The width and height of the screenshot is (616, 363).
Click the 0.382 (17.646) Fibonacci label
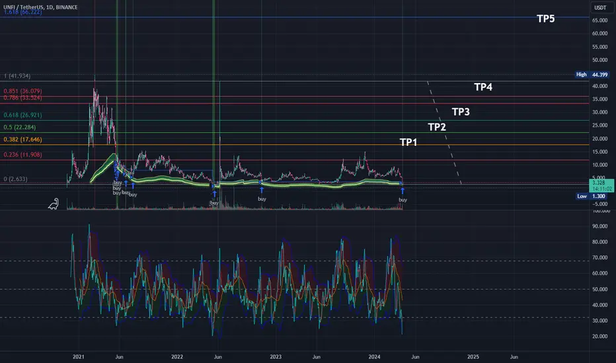pyautogui.click(x=22, y=139)
